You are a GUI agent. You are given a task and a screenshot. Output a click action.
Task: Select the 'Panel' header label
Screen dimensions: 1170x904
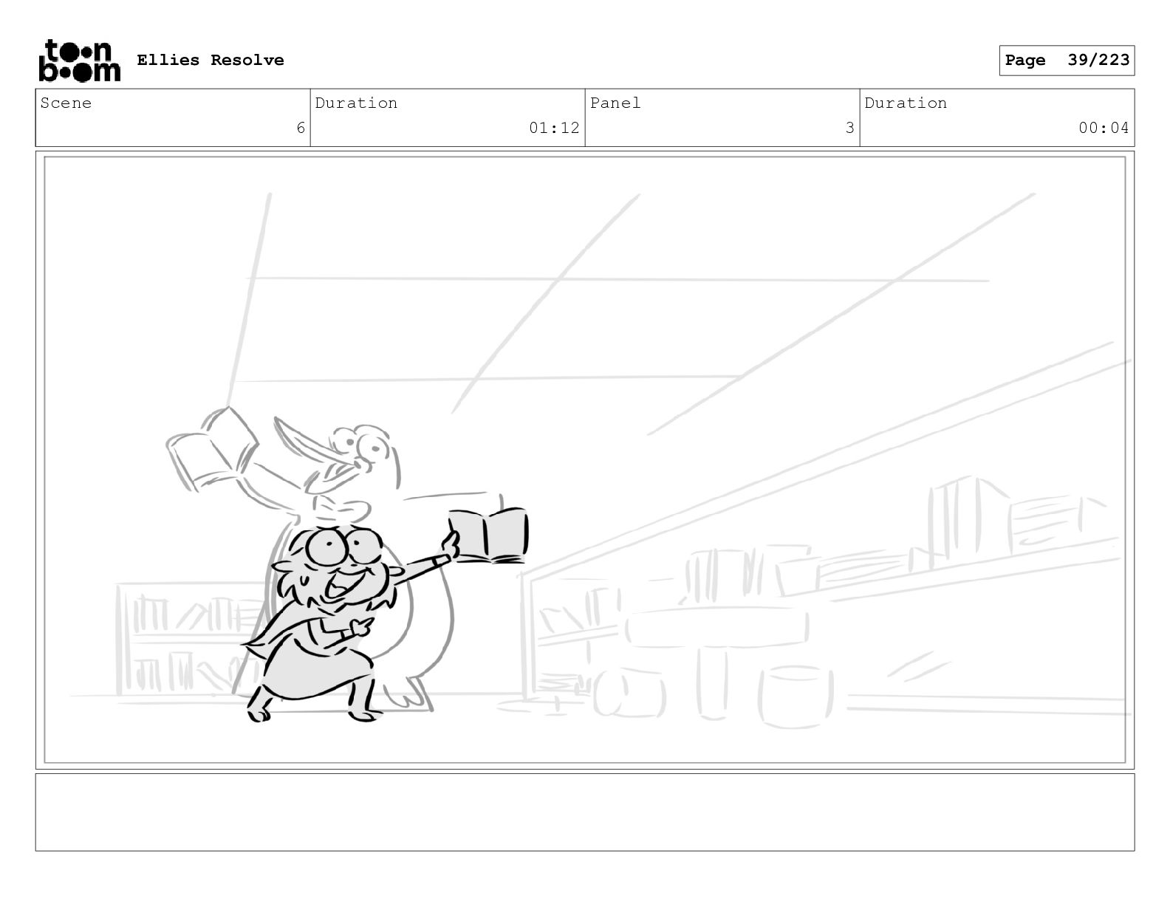click(615, 103)
